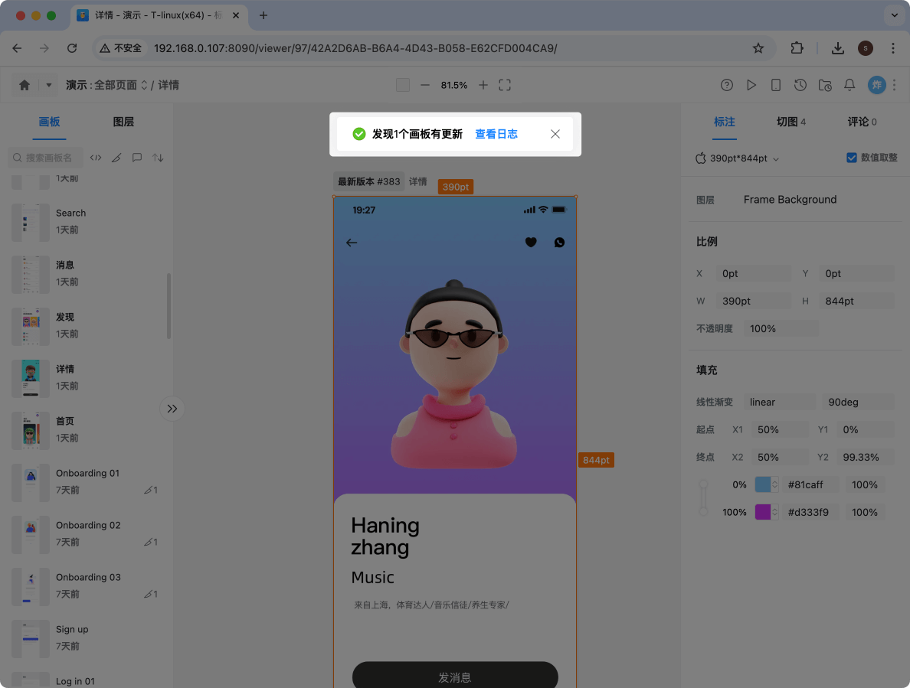
Task: Collapse the left panel with double-chevron
Action: tap(172, 409)
